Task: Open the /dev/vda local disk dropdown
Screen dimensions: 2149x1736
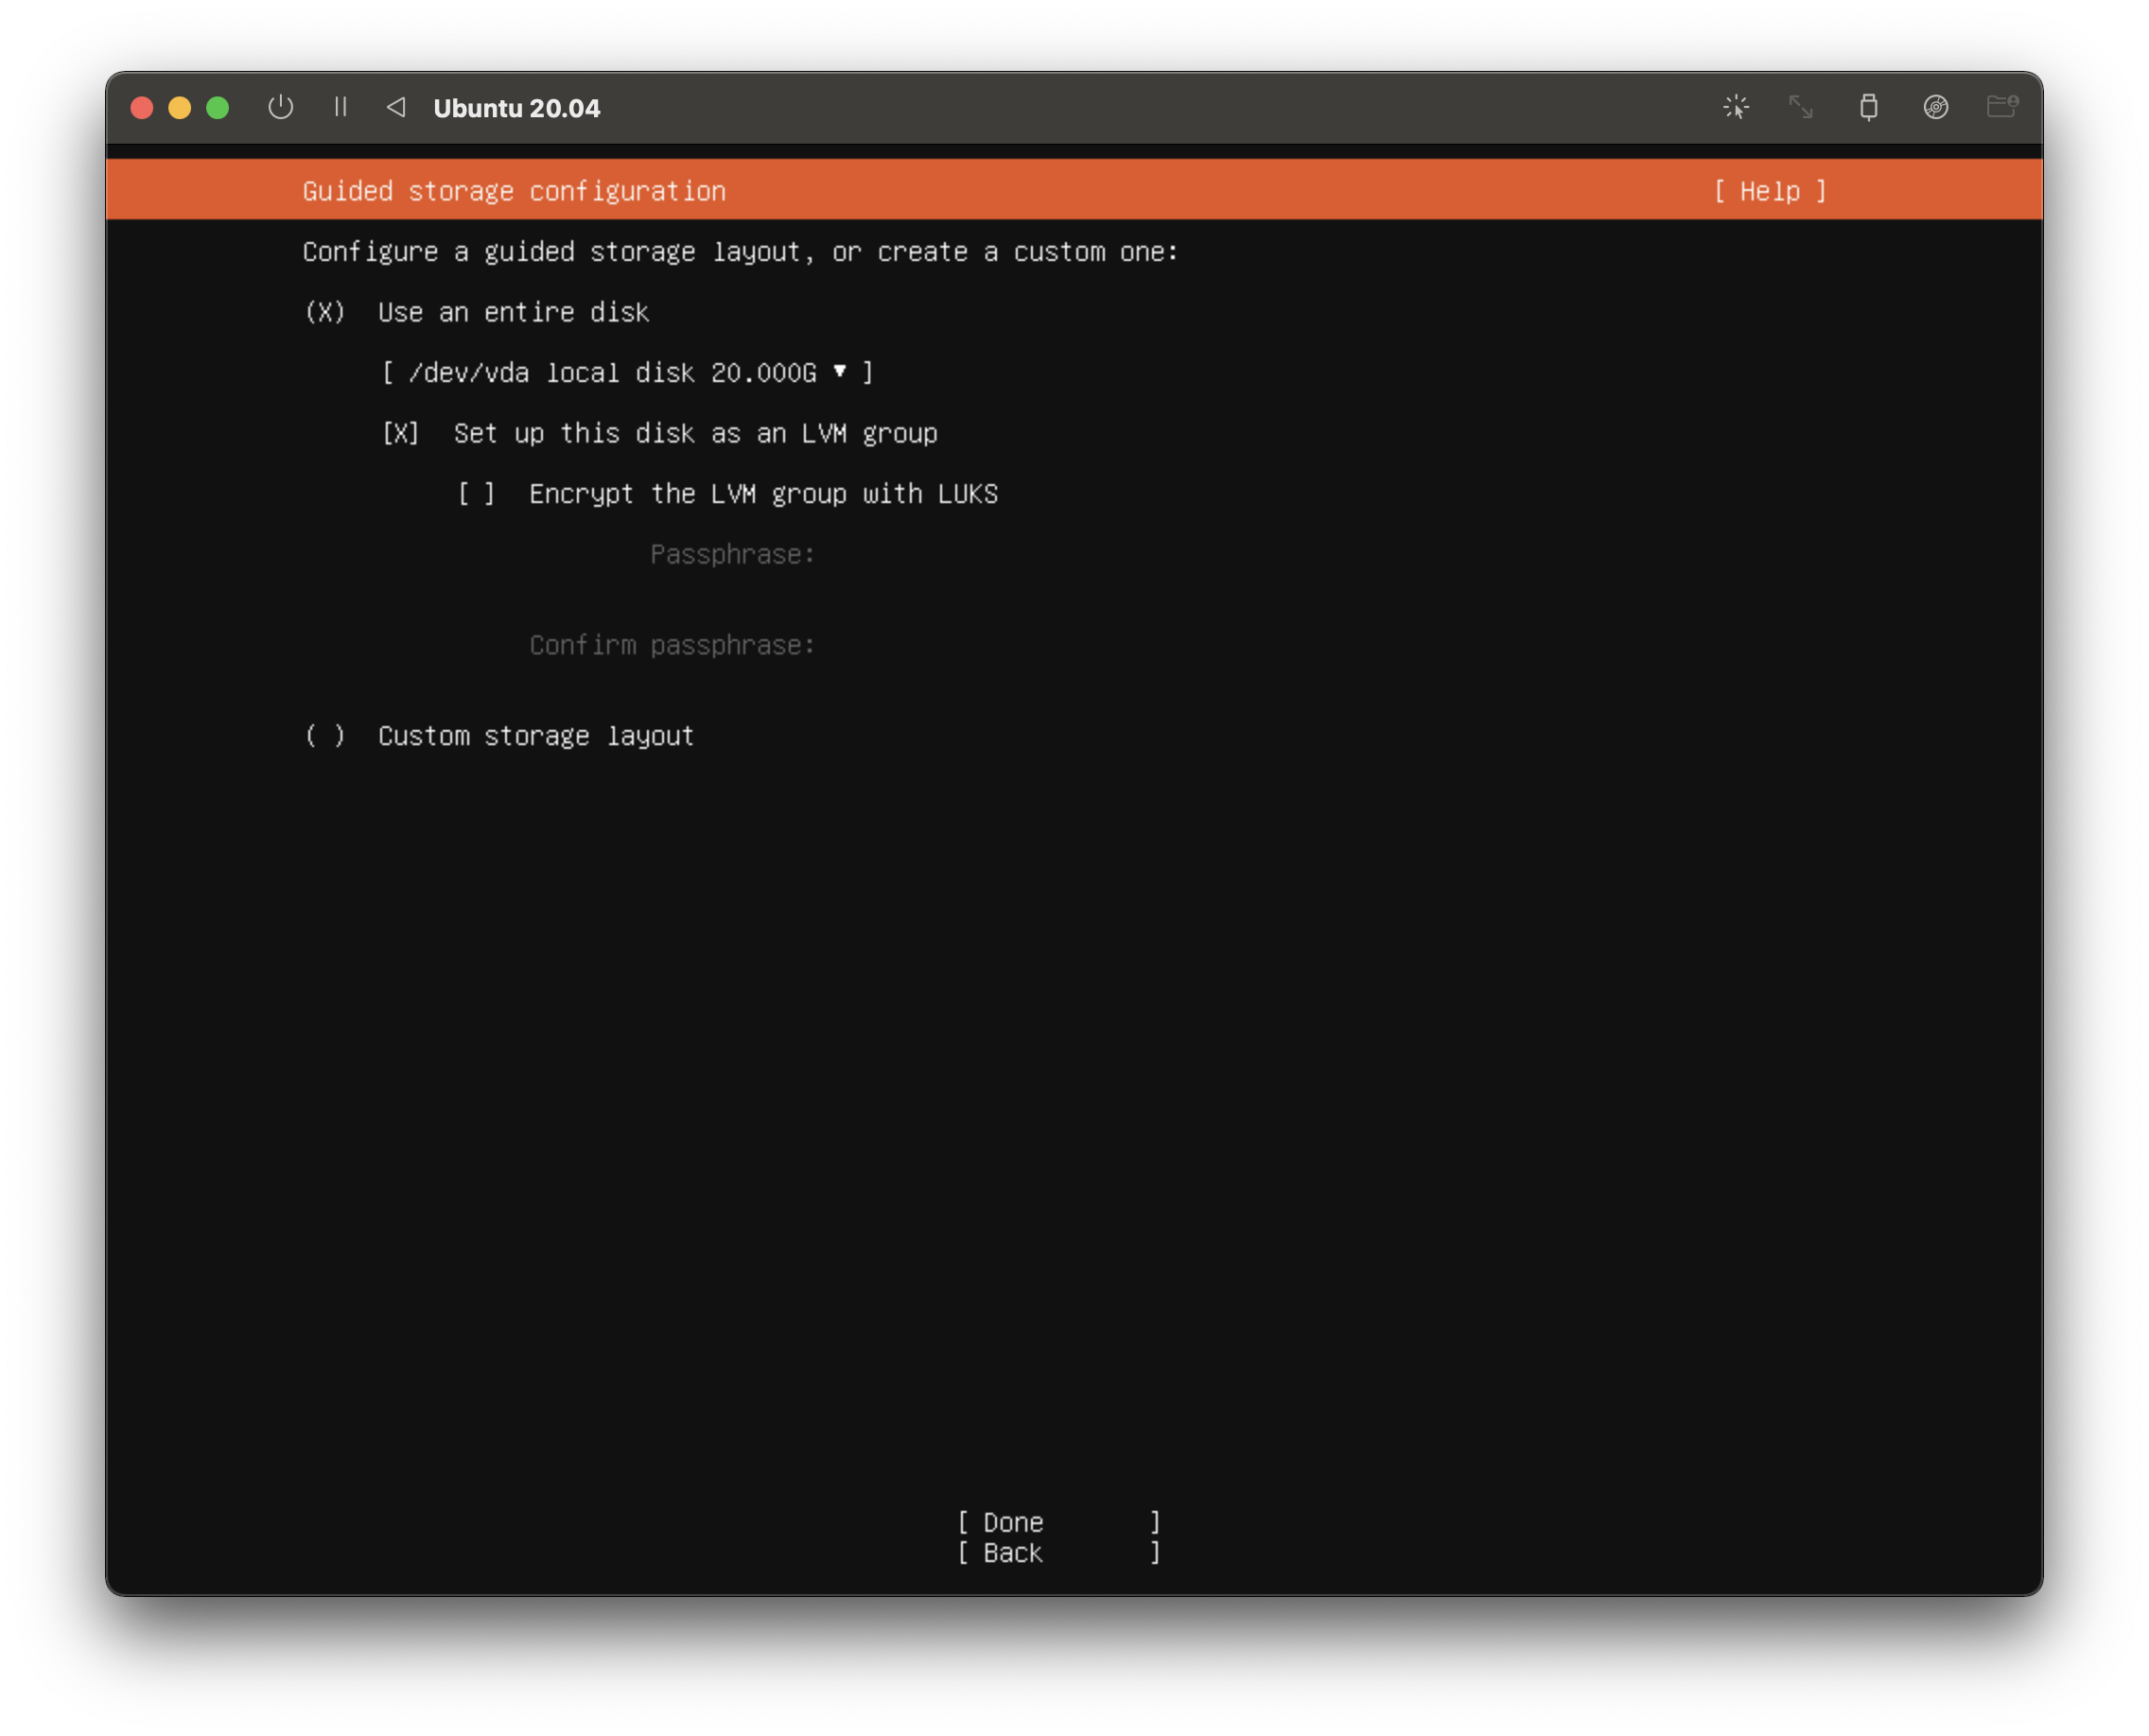Action: click(627, 373)
